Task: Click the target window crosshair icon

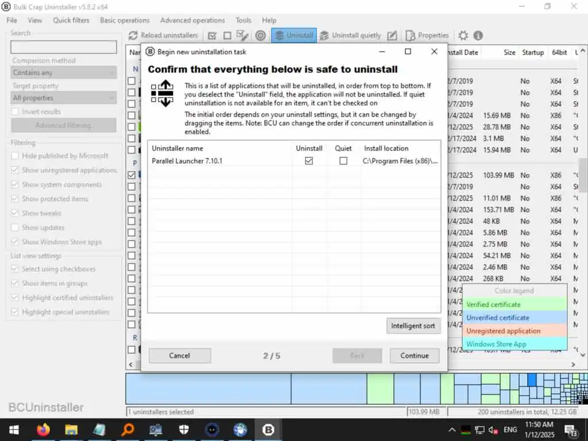Action: [x=261, y=36]
